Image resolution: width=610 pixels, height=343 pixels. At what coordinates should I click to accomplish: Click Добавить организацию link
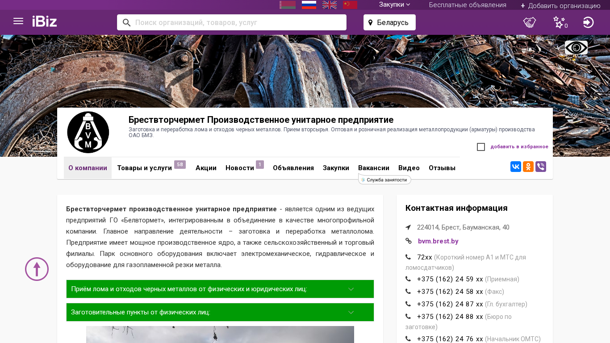click(560, 6)
